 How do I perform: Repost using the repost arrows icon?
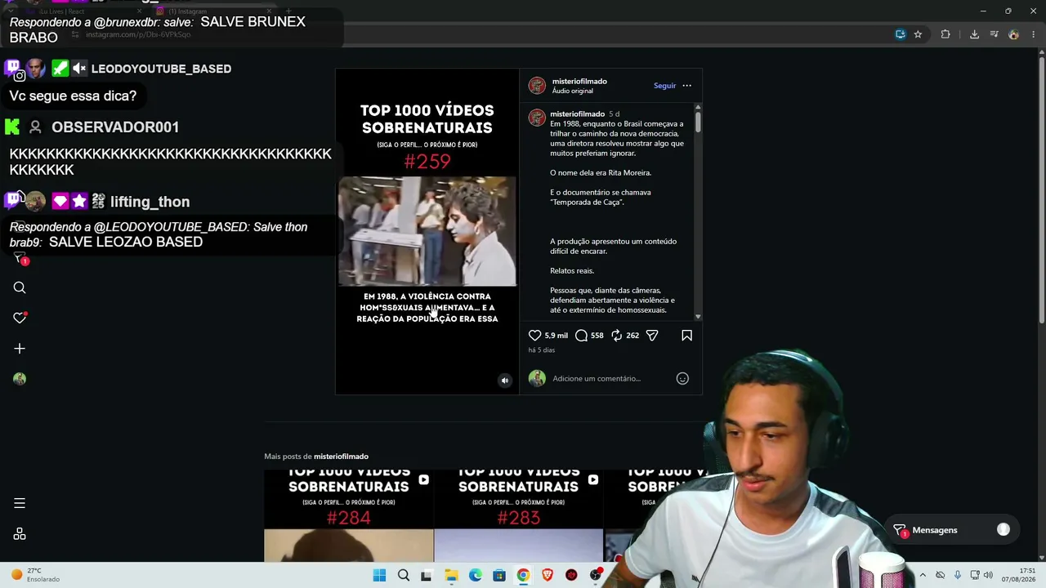click(x=617, y=336)
